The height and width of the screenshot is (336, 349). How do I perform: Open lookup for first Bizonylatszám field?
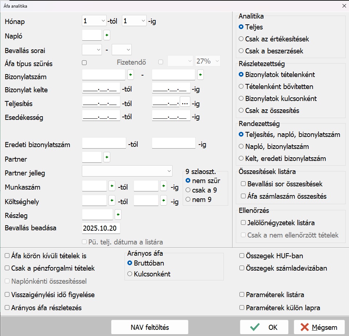click(x=131, y=75)
